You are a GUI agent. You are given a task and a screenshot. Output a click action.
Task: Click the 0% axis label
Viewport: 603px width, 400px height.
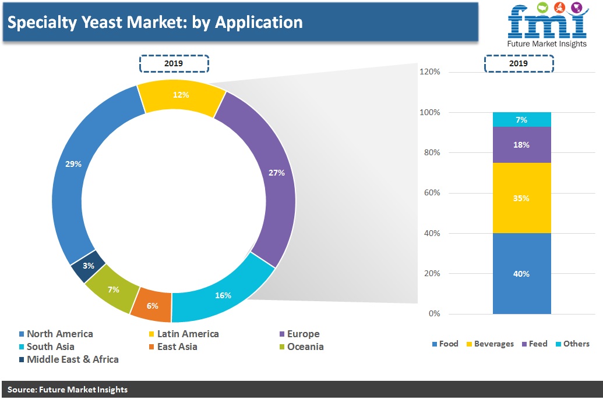click(x=435, y=313)
